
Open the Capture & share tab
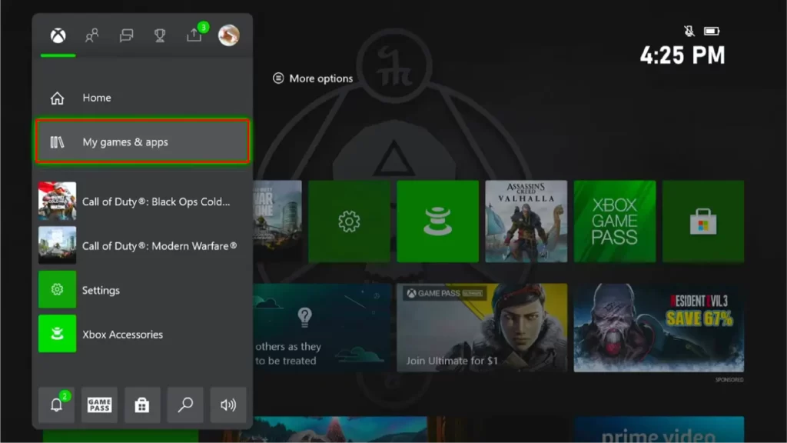pyautogui.click(x=194, y=35)
